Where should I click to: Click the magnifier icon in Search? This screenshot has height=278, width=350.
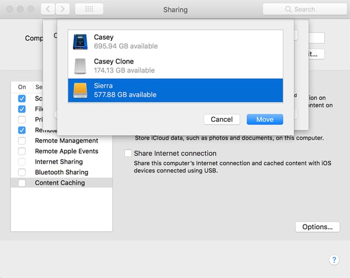288,9
